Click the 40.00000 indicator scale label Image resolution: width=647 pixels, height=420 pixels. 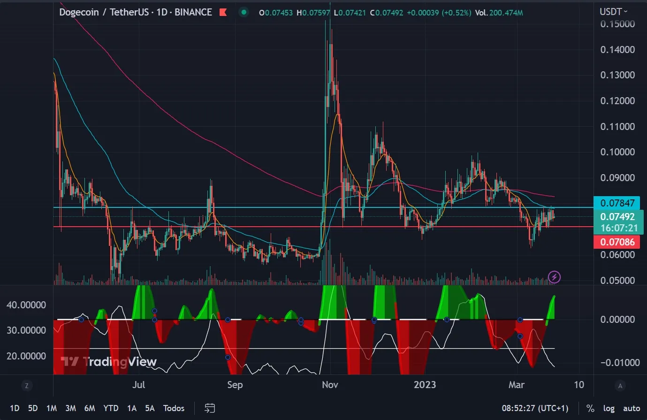[26, 305]
